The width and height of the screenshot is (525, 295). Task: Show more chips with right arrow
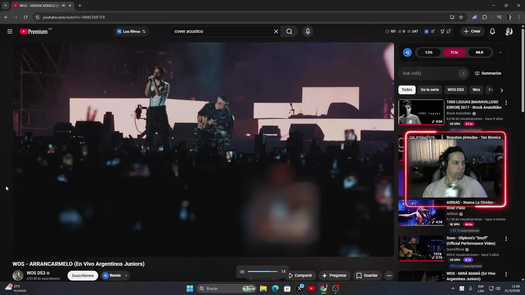point(501,90)
